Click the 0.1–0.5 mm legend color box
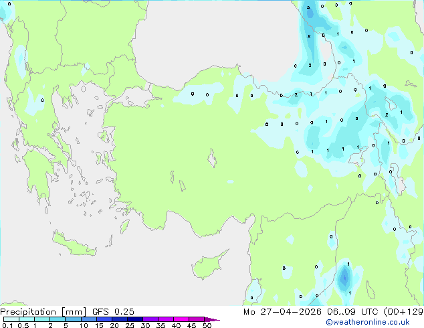The image size is (424, 328). pos(11,319)
